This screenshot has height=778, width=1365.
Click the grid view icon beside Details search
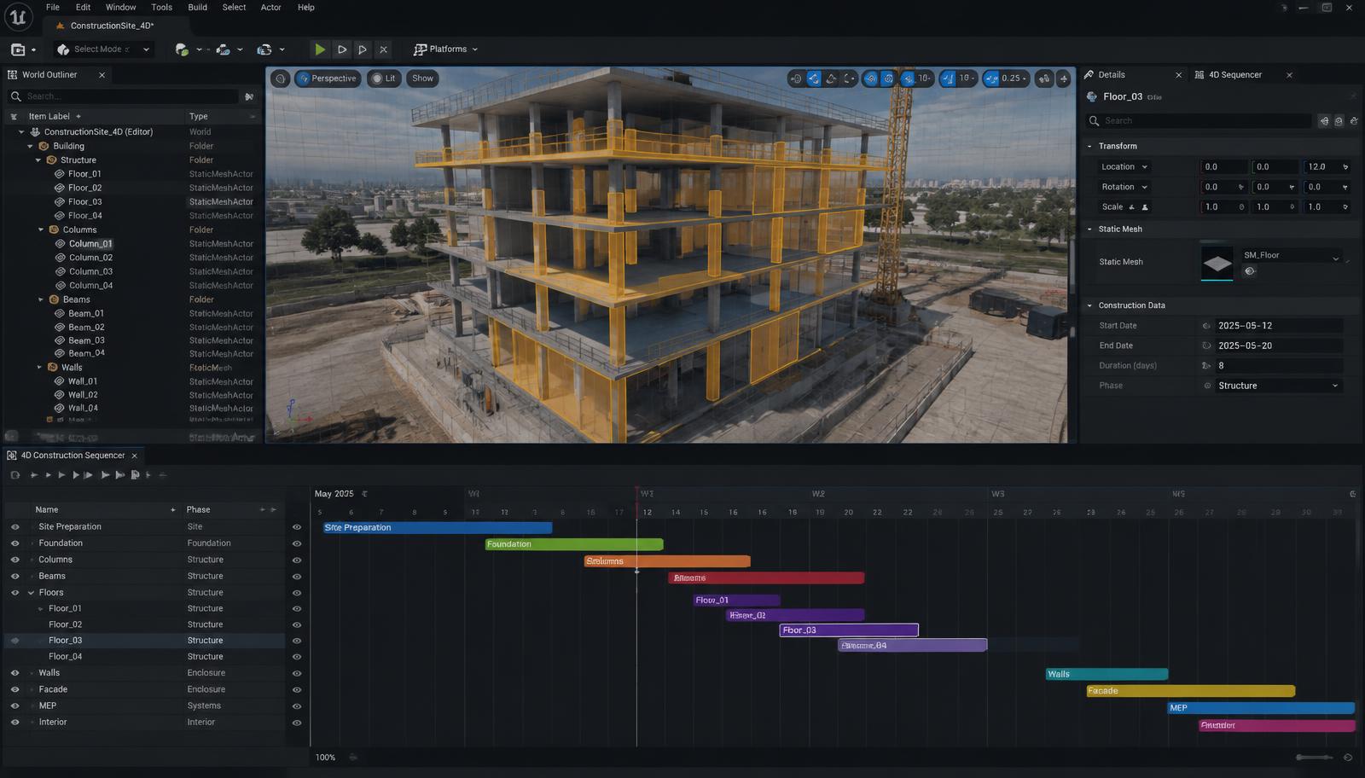pyautogui.click(x=1324, y=121)
